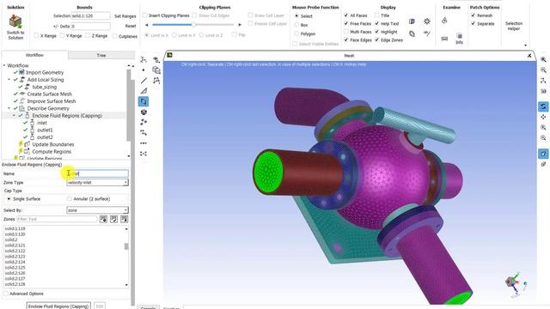
Task: Select the point selection filter icon
Action: click(x=144, y=70)
